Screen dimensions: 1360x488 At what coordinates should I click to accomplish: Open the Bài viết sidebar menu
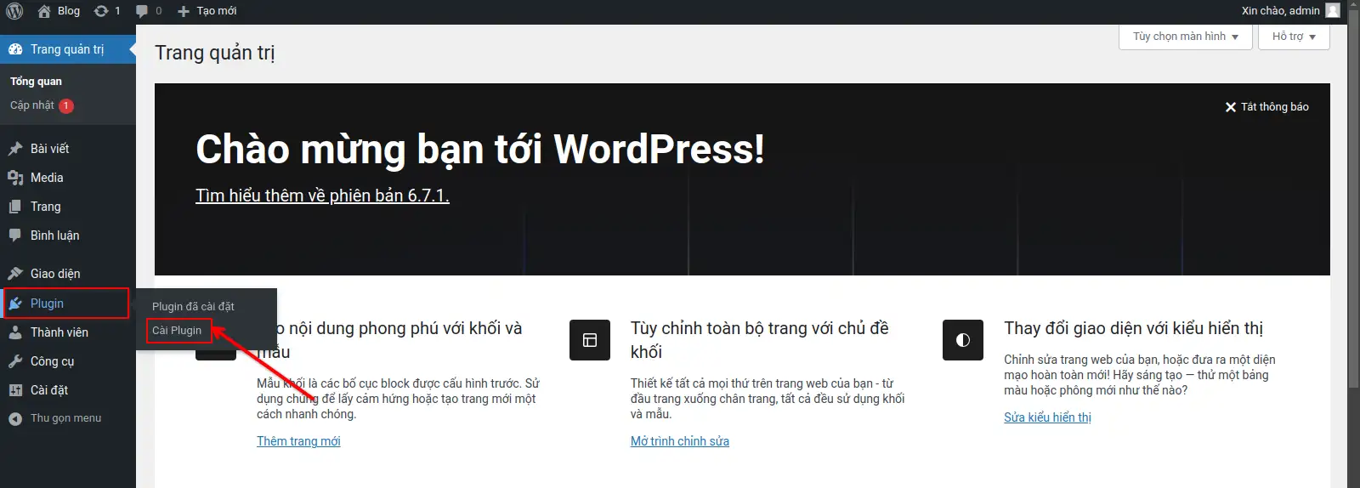click(x=49, y=149)
